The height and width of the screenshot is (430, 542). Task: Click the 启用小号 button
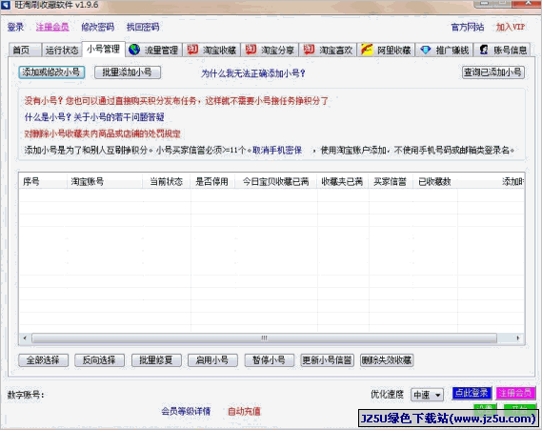click(x=212, y=360)
